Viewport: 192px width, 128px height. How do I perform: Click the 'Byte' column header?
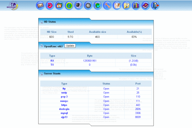coord(90,56)
